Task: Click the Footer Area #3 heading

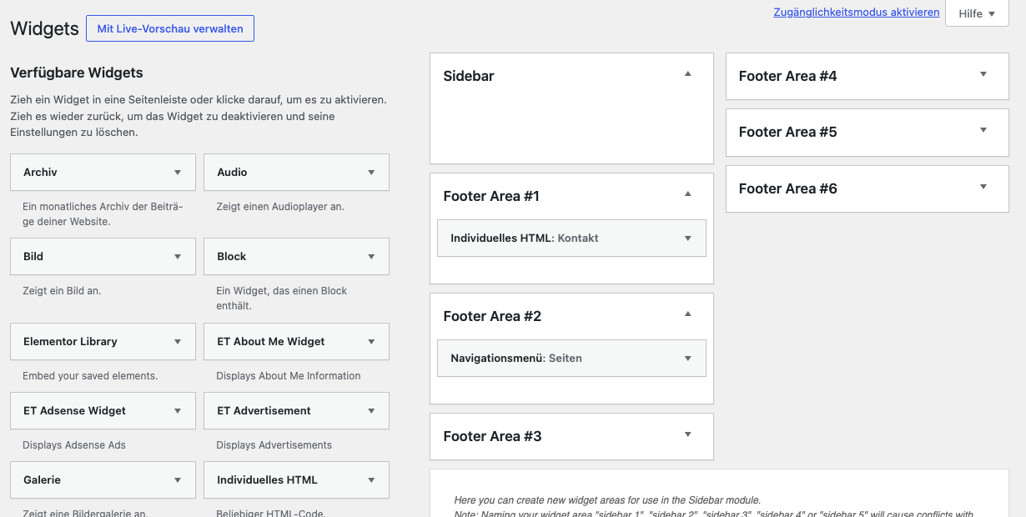Action: click(492, 436)
